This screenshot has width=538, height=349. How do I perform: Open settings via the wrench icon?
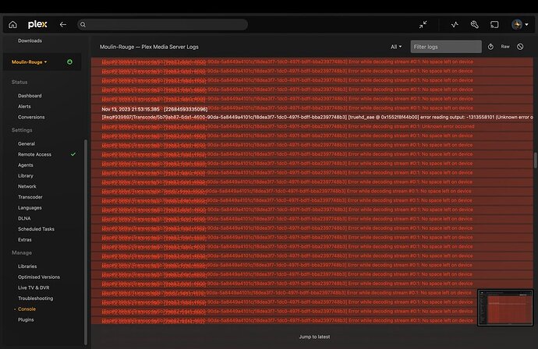pyautogui.click(x=475, y=24)
